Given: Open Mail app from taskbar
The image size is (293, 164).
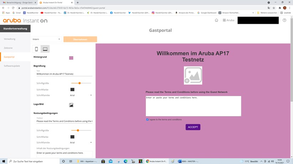Looking at the screenshot, I should 111,161.
